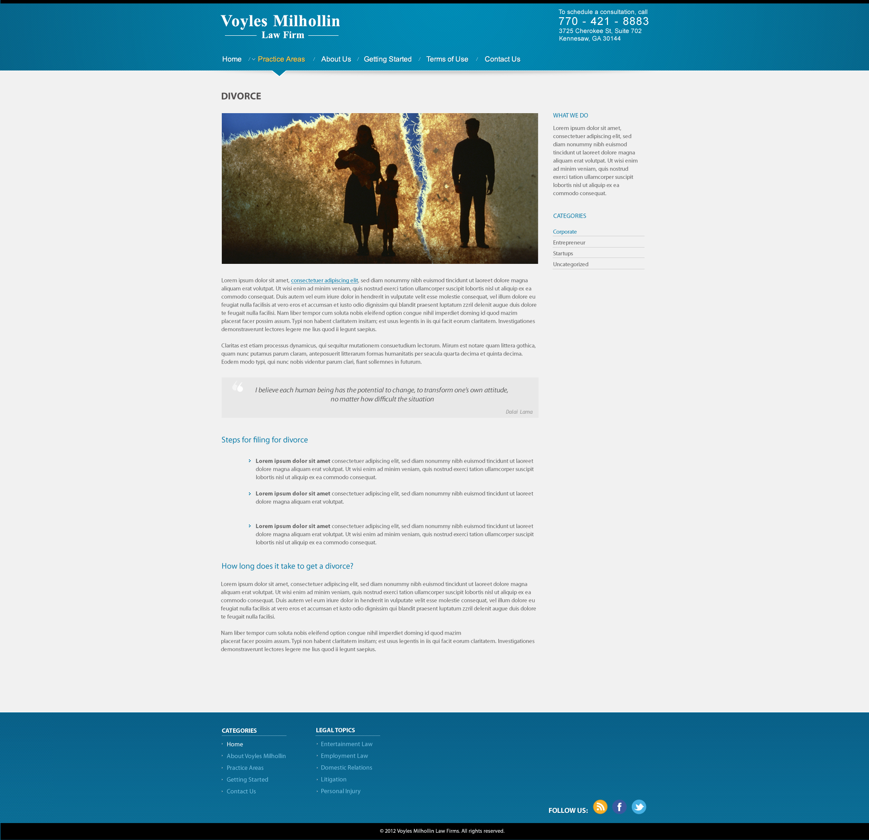Click the Facebook follow icon

[x=619, y=807]
